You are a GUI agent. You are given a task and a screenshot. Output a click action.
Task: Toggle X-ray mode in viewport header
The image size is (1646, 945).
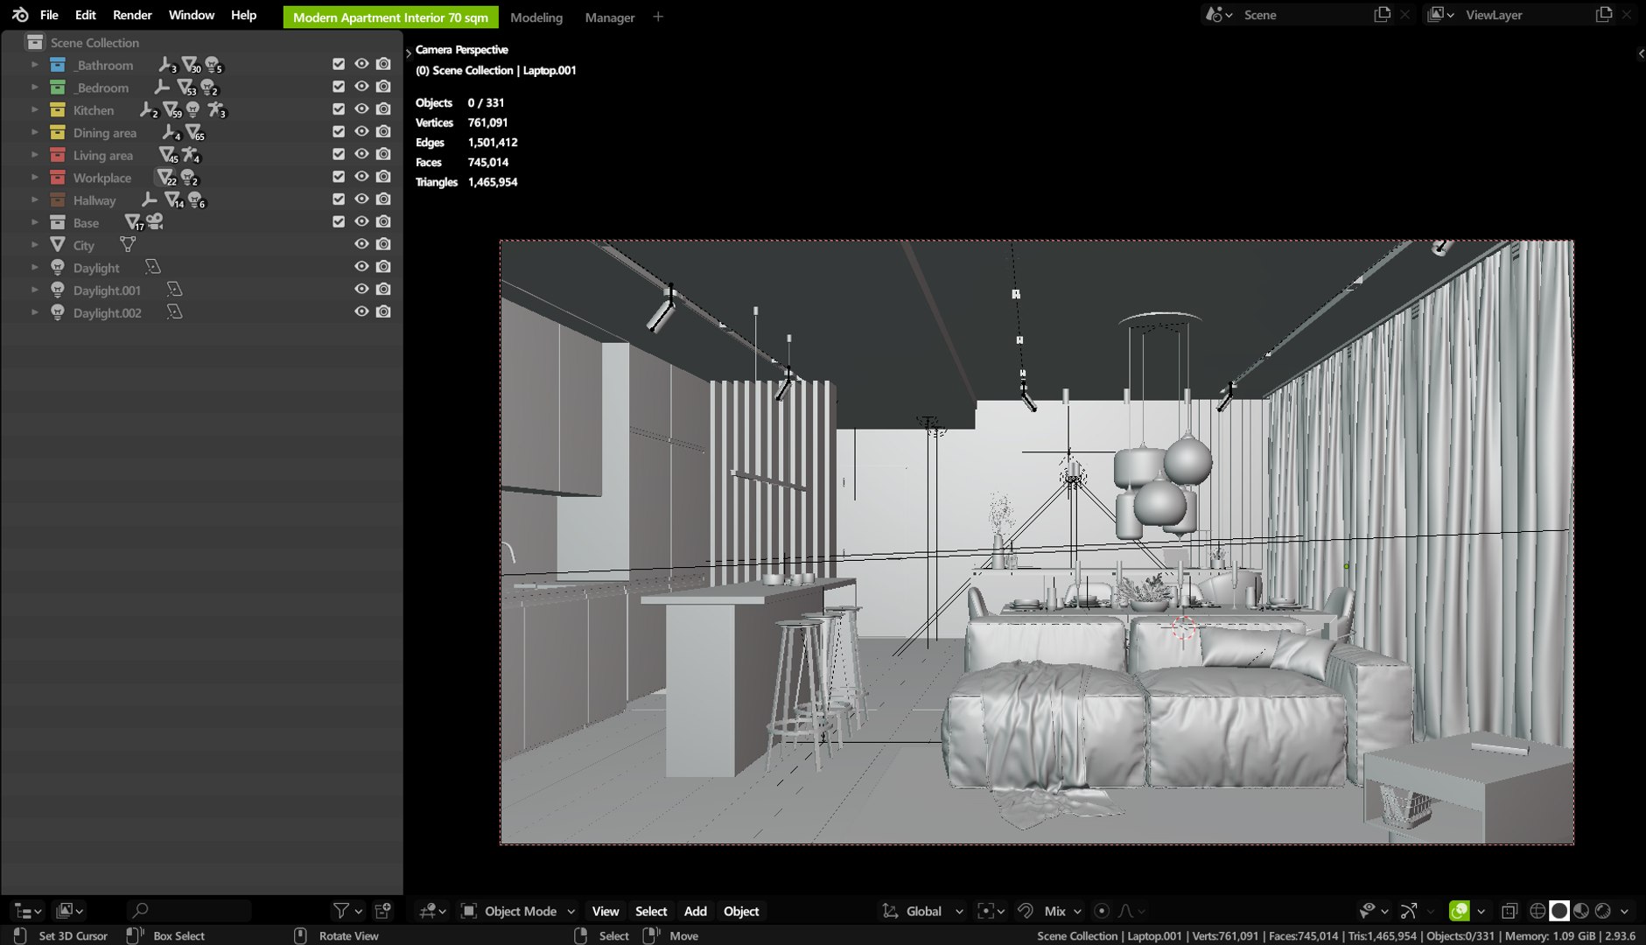pos(1509,911)
